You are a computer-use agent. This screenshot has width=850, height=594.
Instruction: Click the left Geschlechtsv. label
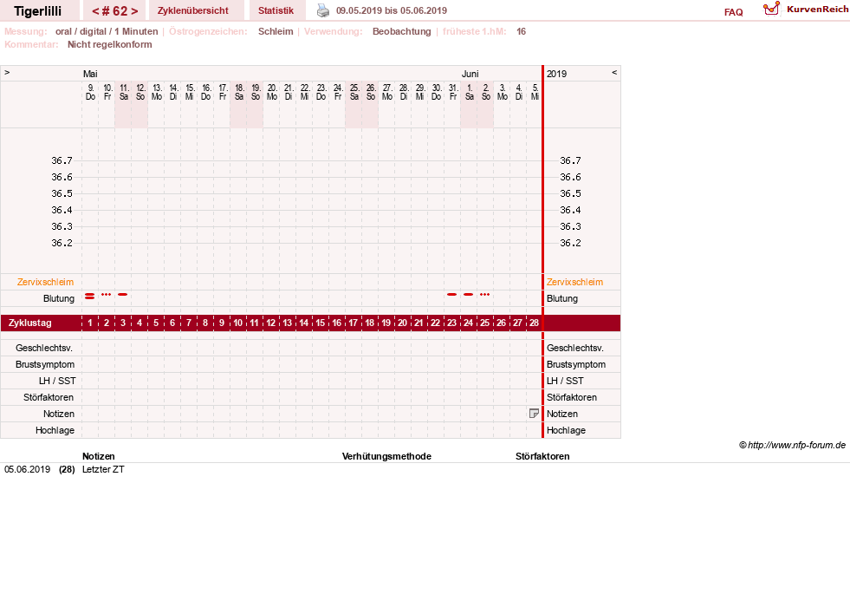pos(44,348)
